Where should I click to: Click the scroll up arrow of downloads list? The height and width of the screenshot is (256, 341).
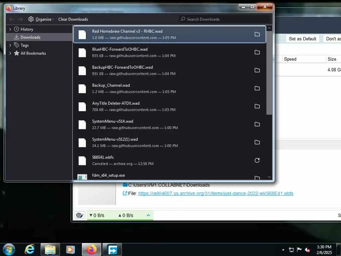point(269,28)
